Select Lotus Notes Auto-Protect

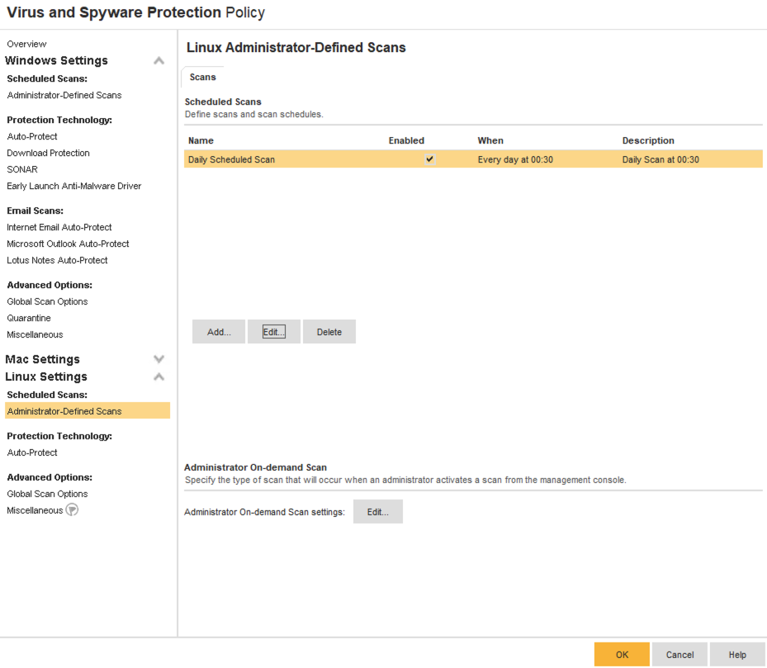click(57, 260)
